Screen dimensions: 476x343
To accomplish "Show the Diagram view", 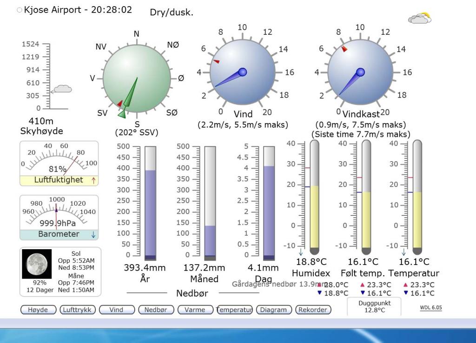I will [274, 310].
